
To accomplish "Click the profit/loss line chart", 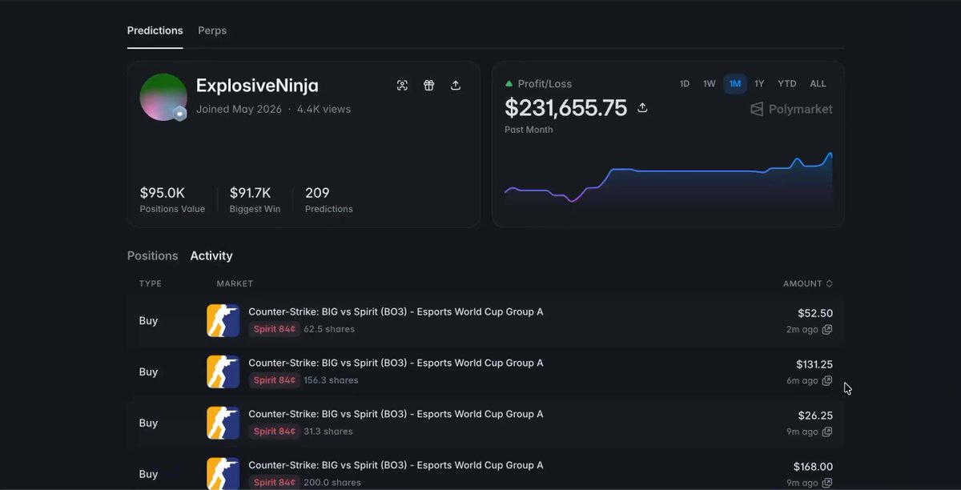I will [x=669, y=180].
